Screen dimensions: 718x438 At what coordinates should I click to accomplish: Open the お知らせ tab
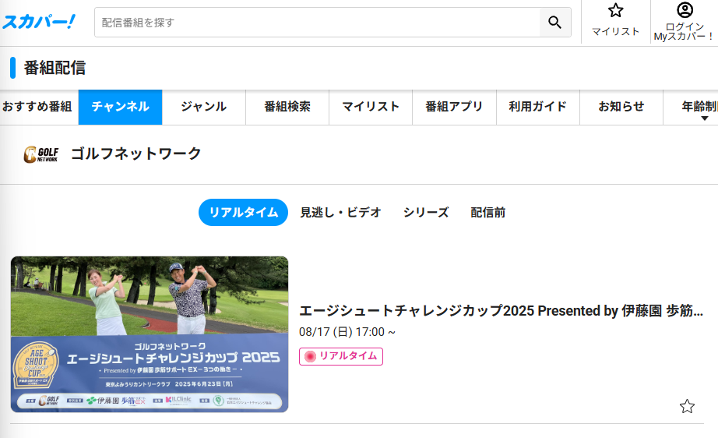point(621,107)
